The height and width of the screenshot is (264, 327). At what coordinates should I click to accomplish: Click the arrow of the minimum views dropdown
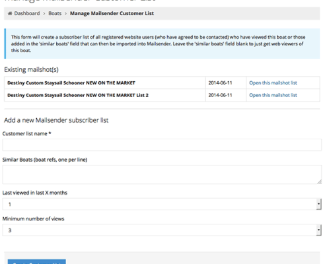(318, 230)
